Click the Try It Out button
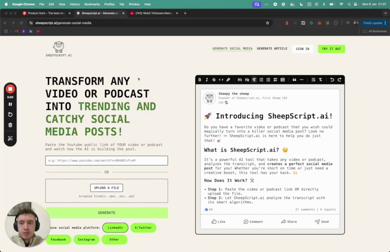This screenshot has width=390, height=252. point(331,49)
